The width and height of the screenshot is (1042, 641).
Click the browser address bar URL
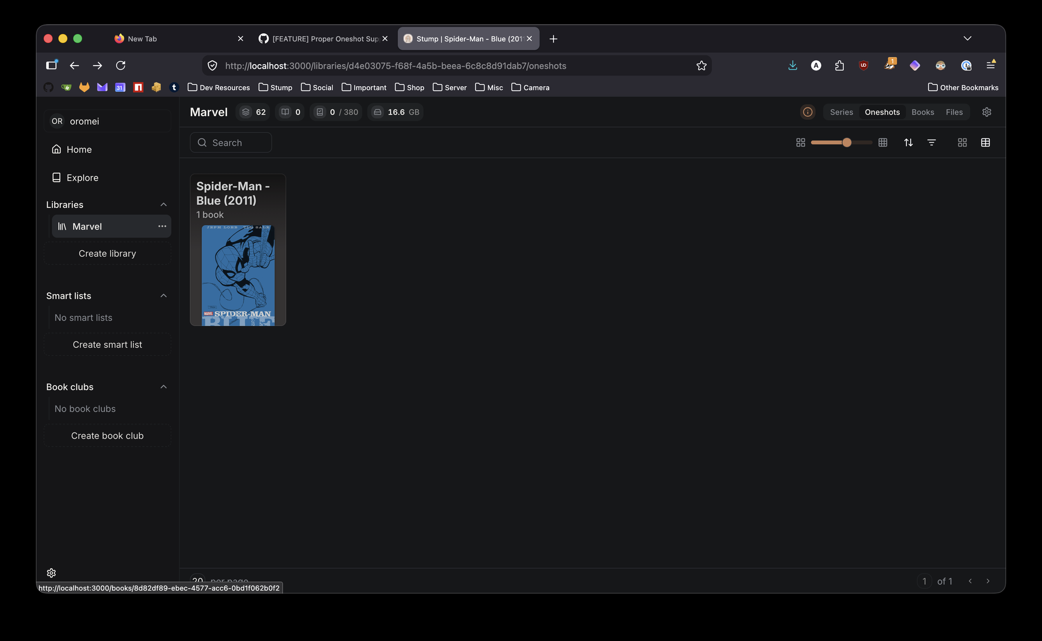(396, 66)
